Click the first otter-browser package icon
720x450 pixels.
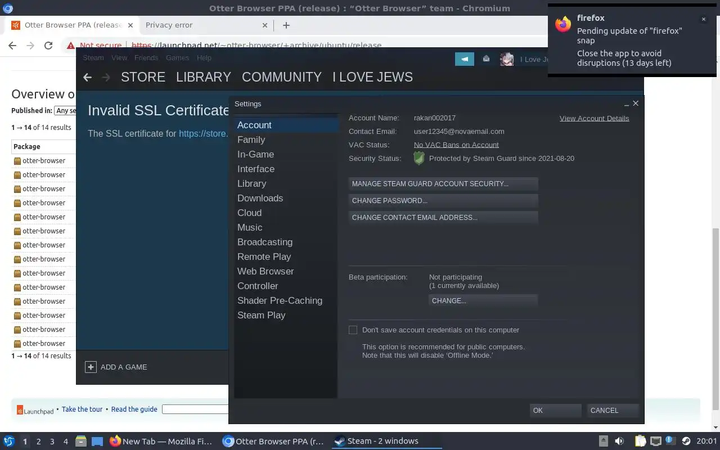point(17,161)
